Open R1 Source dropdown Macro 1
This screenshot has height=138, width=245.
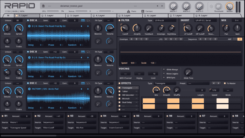click(x=20, y=122)
